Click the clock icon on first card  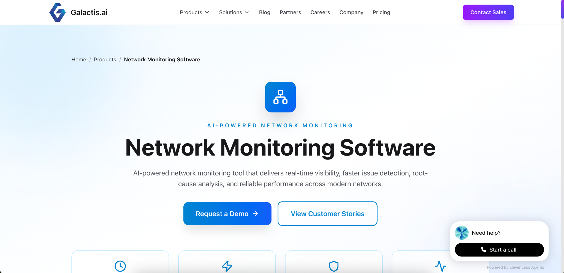pyautogui.click(x=120, y=266)
